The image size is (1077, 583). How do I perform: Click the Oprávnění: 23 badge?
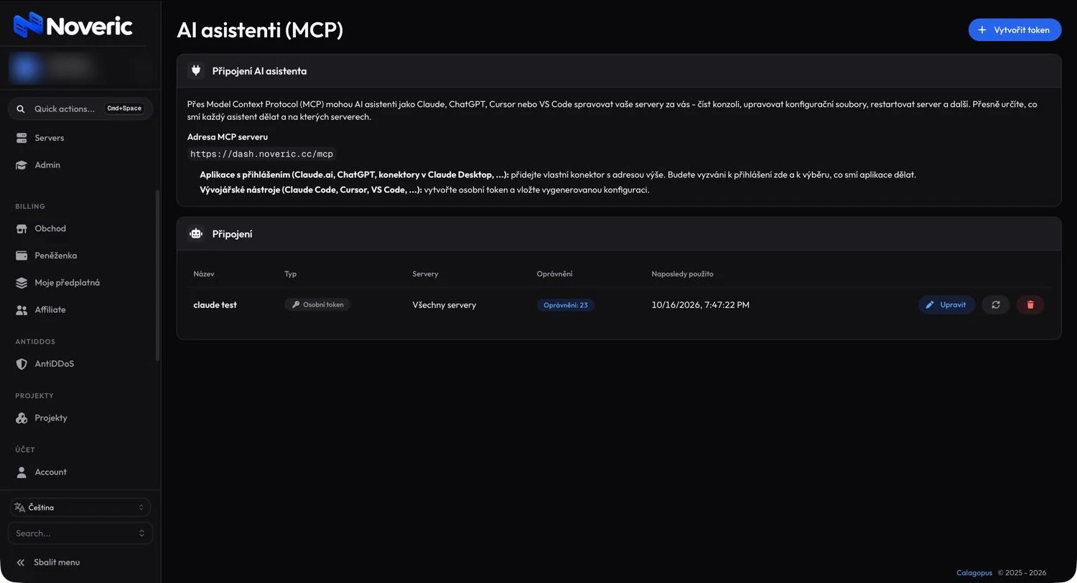click(x=566, y=305)
